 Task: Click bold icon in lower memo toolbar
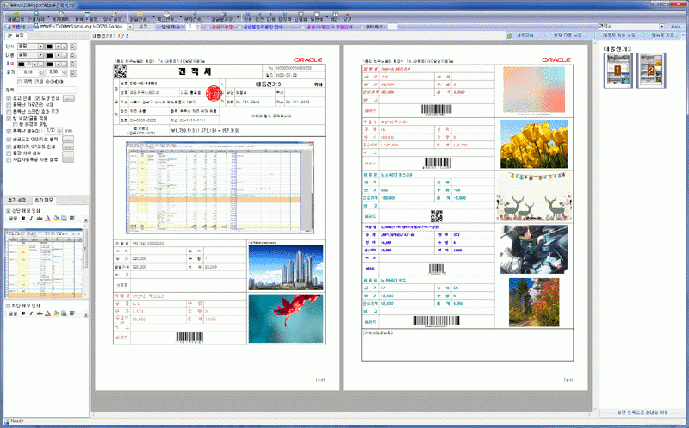(23, 313)
